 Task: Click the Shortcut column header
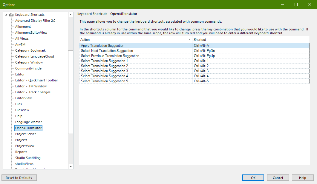(x=251, y=40)
